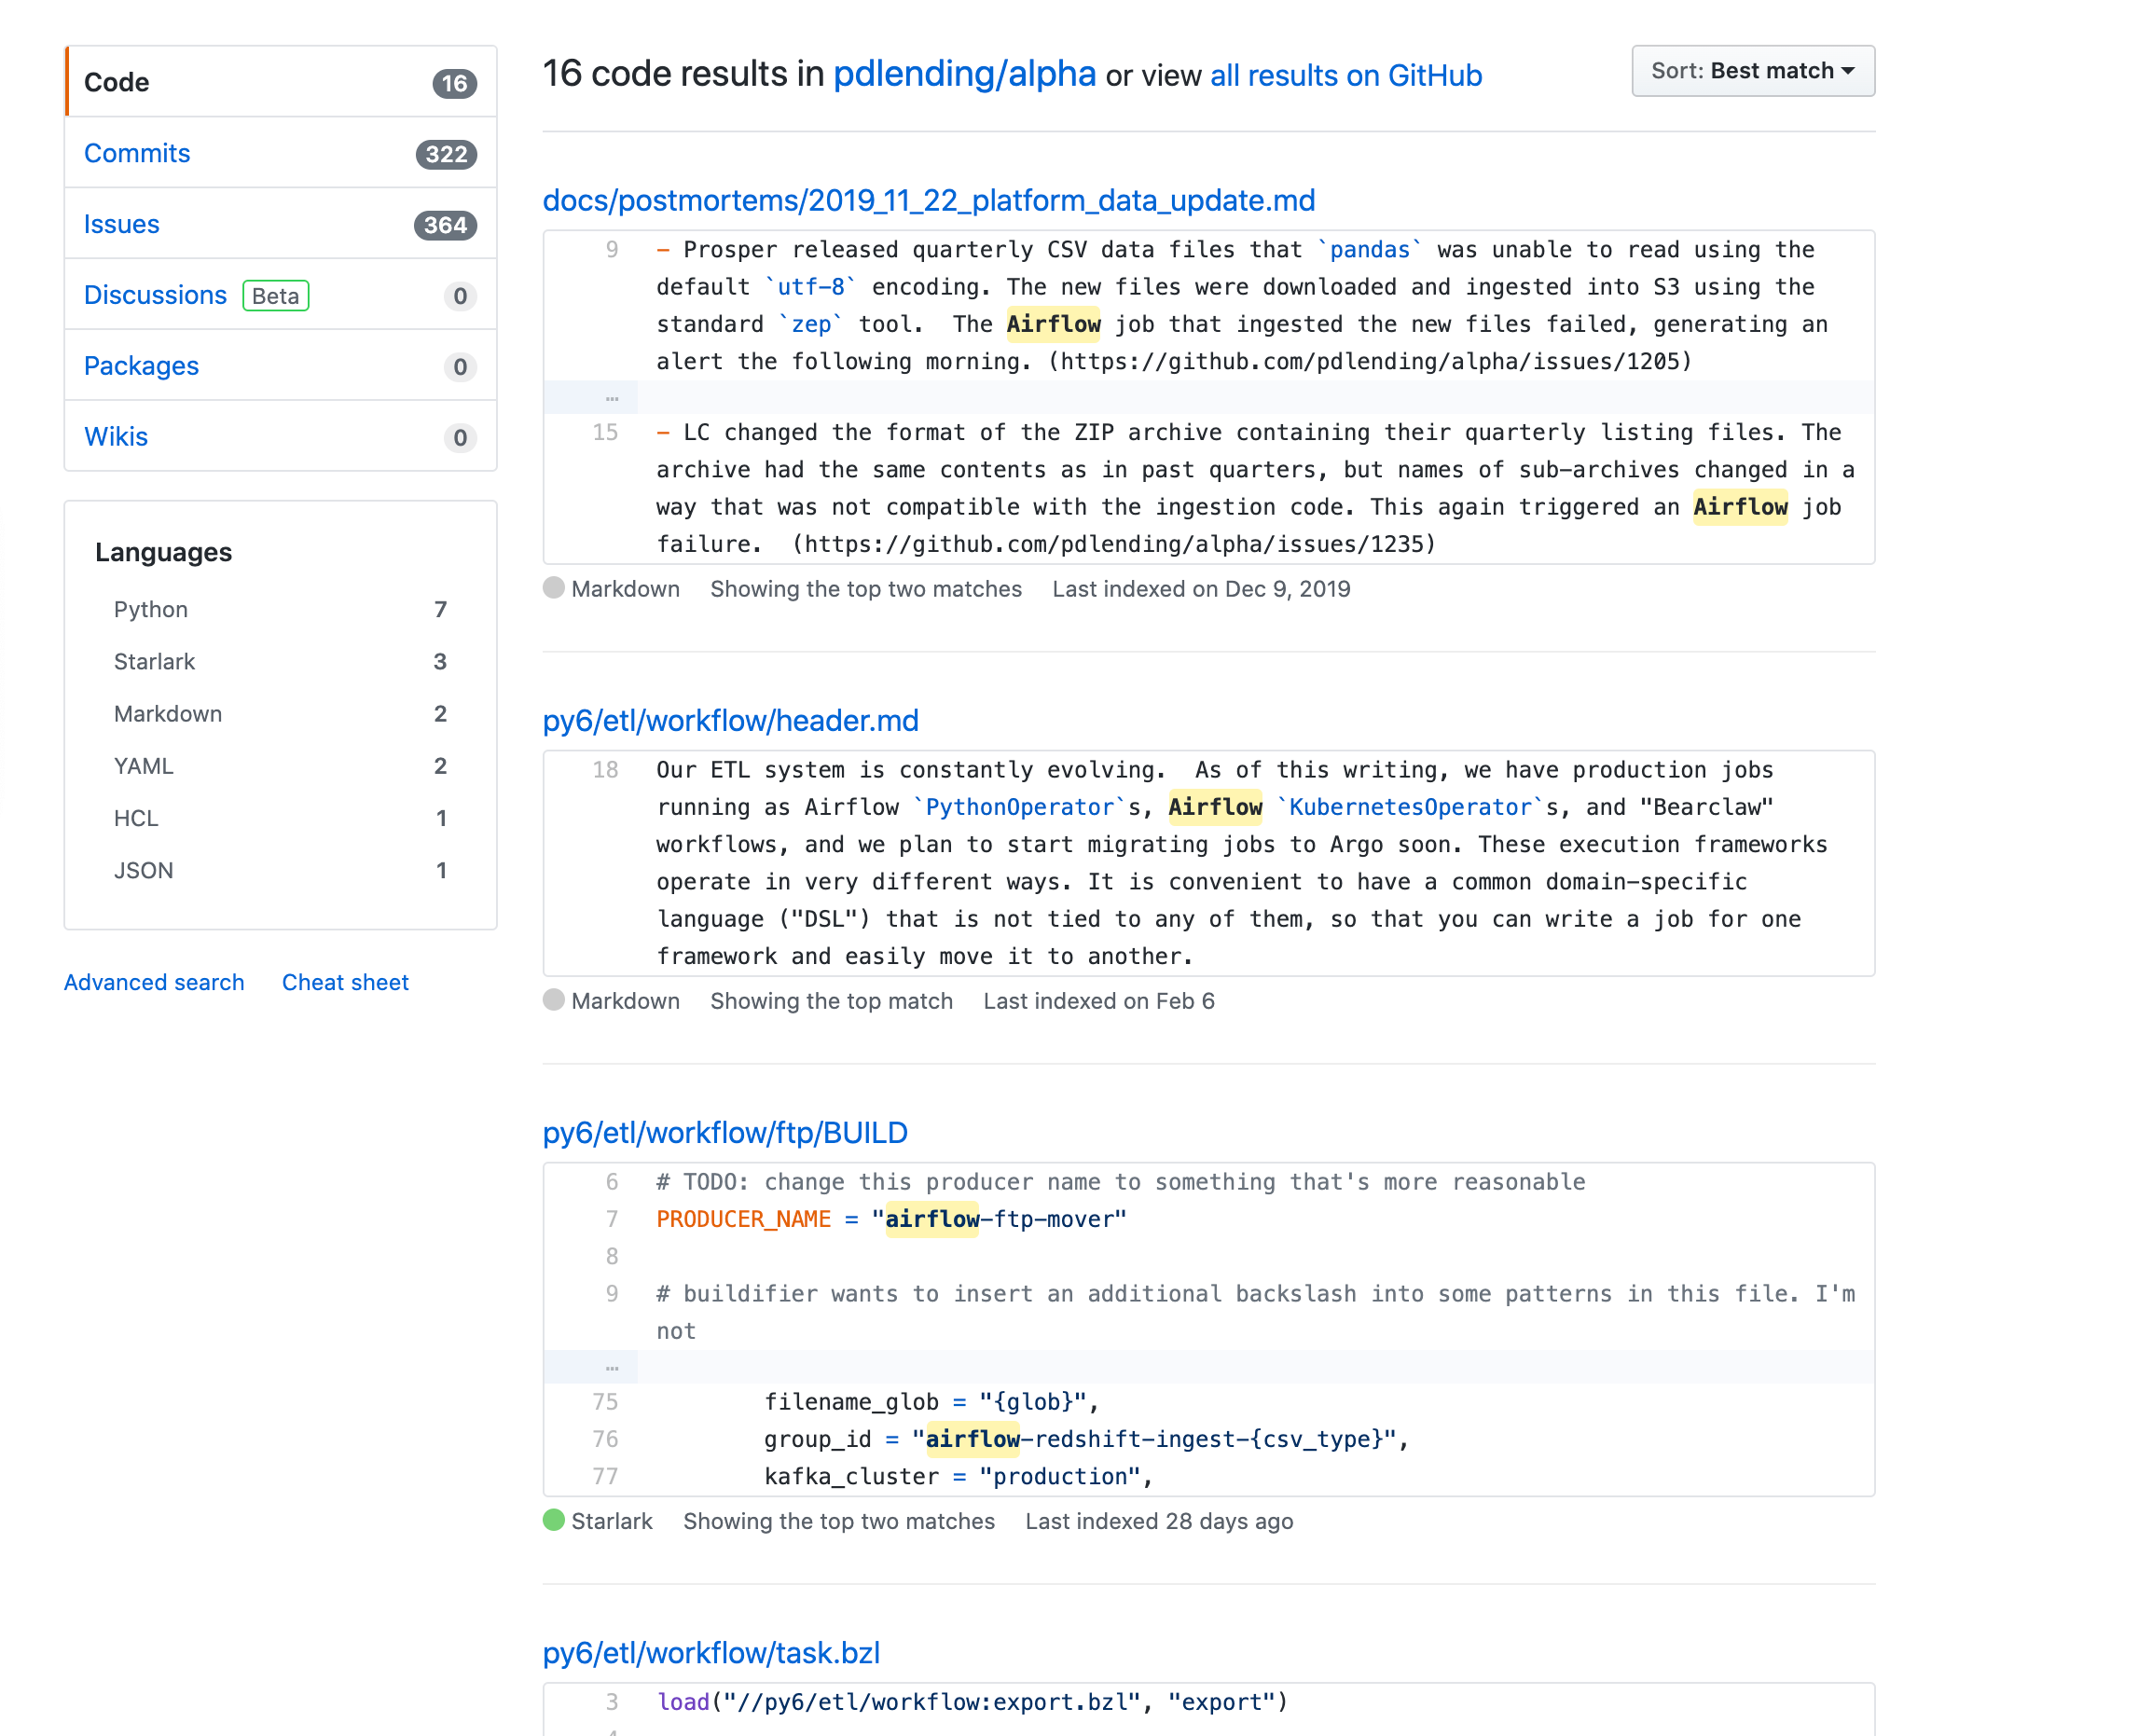This screenshot has height=1736, width=2152.
Task: Open py6/etl/workflow/task.bzl file
Action: (x=711, y=1653)
